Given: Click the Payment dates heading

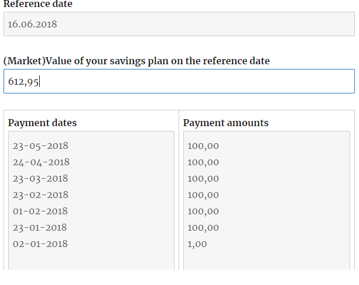Looking at the screenshot, I should [x=42, y=123].
